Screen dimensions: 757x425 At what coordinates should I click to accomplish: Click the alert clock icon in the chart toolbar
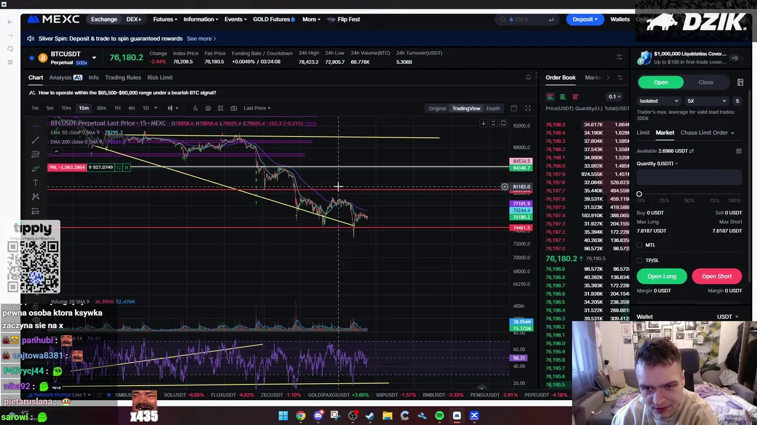(208, 108)
